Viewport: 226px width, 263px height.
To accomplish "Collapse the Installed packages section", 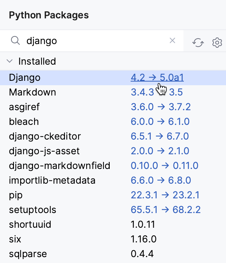I will pos(10,61).
